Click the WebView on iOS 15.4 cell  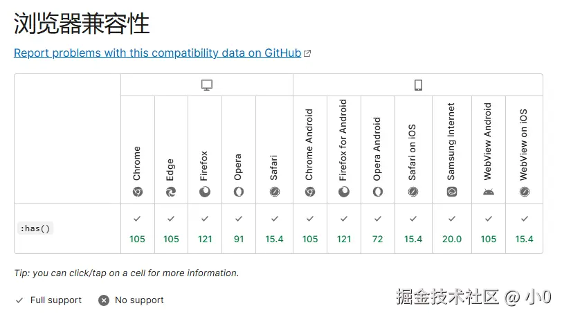coord(525,229)
